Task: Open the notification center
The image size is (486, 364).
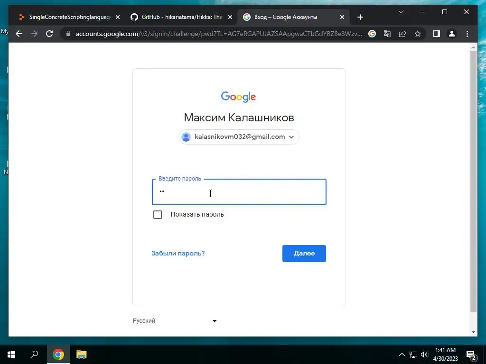Action: (471, 355)
